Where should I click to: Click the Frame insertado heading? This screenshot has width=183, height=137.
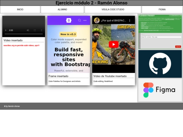(58, 76)
